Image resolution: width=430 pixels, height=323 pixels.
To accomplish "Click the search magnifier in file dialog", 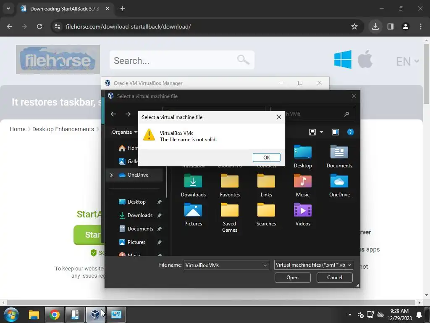I will point(346,114).
